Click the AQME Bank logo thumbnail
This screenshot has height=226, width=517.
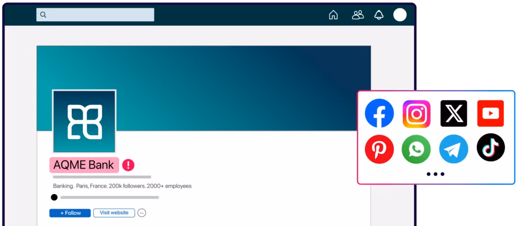coord(84,121)
